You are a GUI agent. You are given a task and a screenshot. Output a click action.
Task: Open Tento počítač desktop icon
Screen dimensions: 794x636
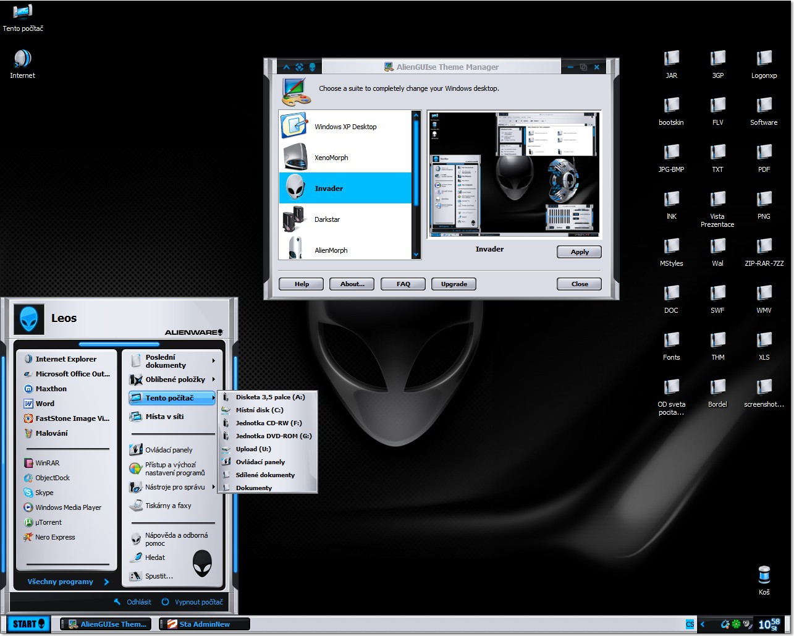(x=23, y=18)
